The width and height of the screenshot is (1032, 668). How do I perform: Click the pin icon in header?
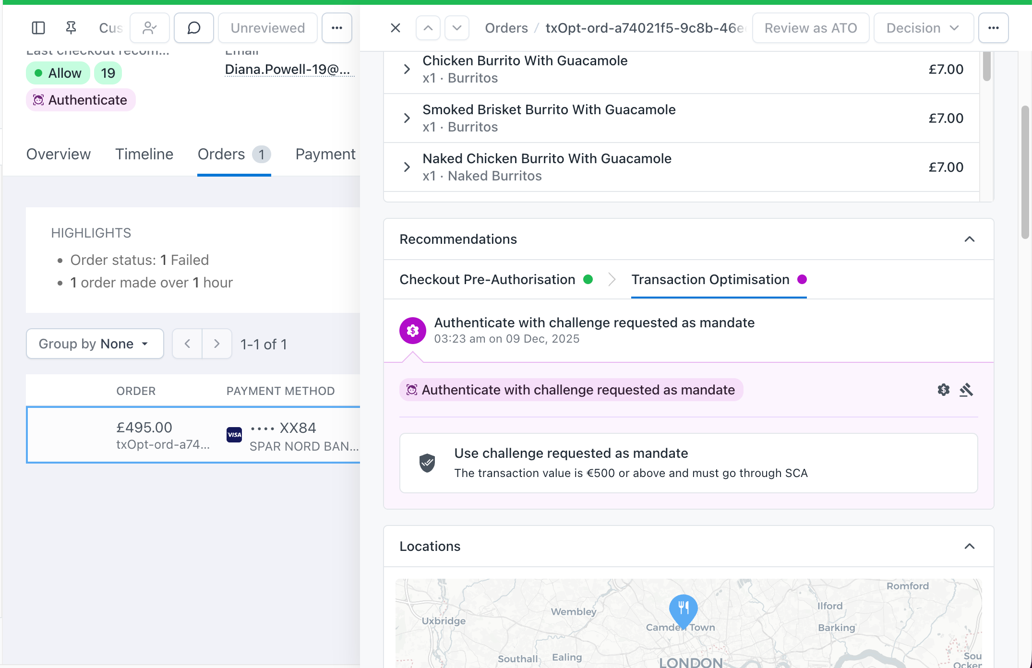pyautogui.click(x=71, y=28)
